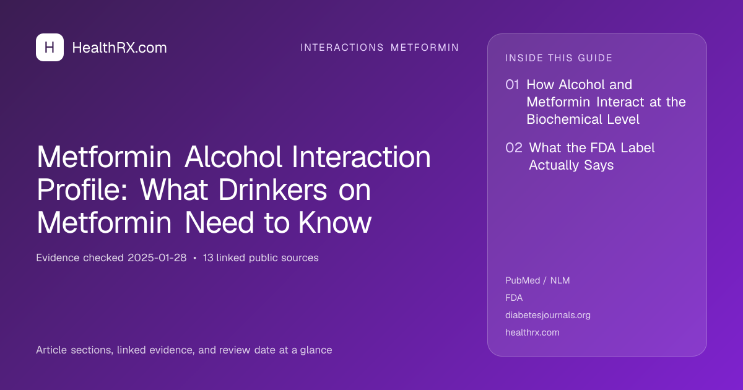Click the '13 linked public sources' text
The image size is (743, 390).
pyautogui.click(x=261, y=258)
